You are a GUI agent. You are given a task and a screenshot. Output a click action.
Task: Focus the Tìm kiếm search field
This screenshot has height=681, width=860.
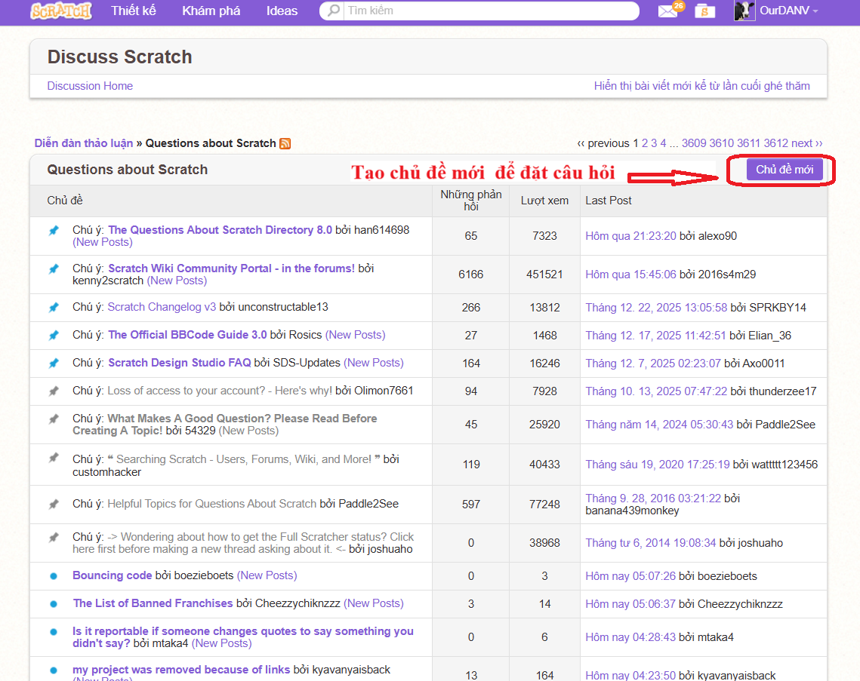pos(491,11)
